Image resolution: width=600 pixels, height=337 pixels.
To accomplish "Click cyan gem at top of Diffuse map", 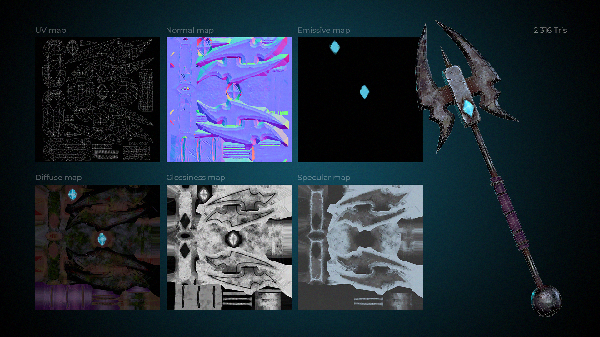I will [x=72, y=195].
